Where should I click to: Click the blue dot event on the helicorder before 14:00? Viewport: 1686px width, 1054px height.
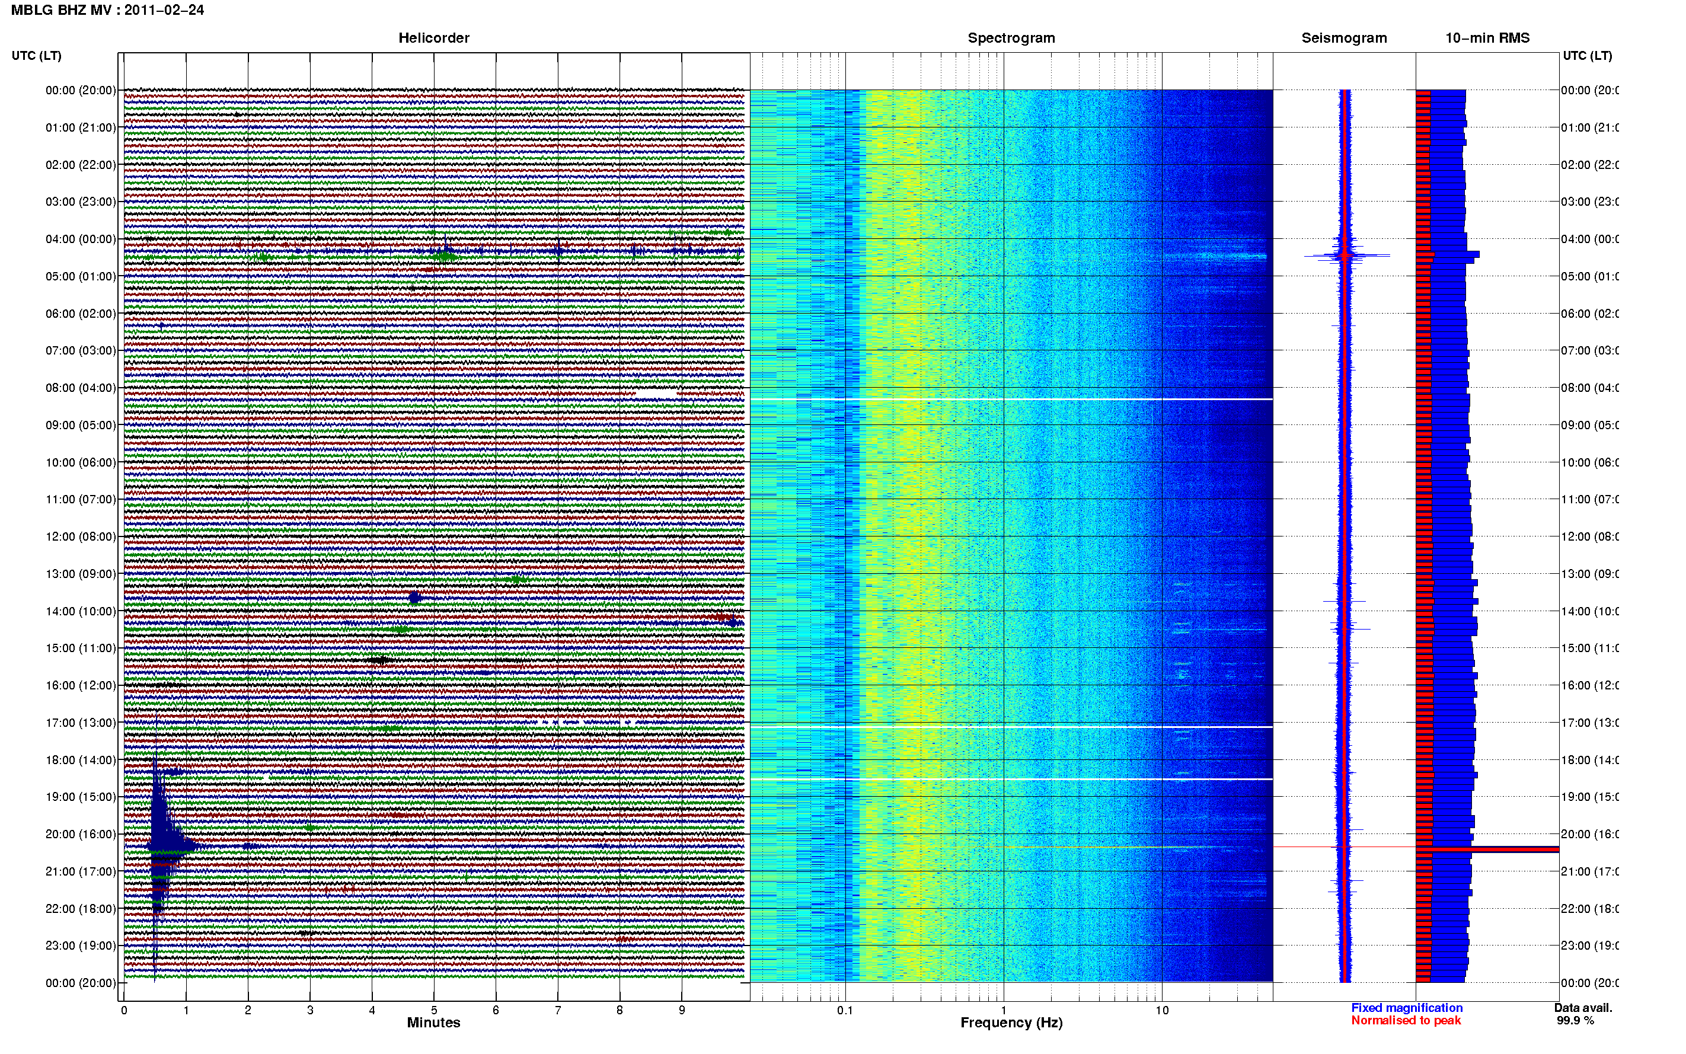[415, 598]
